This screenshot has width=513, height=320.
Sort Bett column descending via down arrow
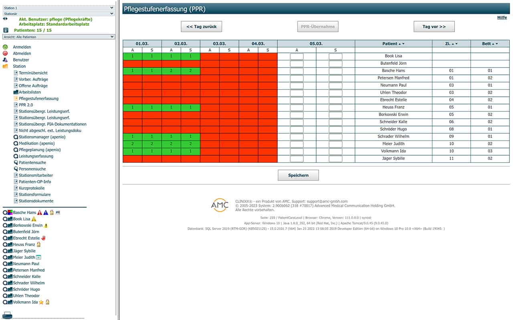point(497,44)
